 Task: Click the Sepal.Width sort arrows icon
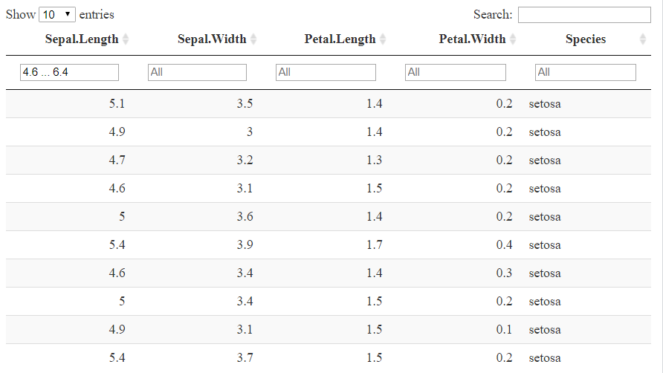[253, 39]
